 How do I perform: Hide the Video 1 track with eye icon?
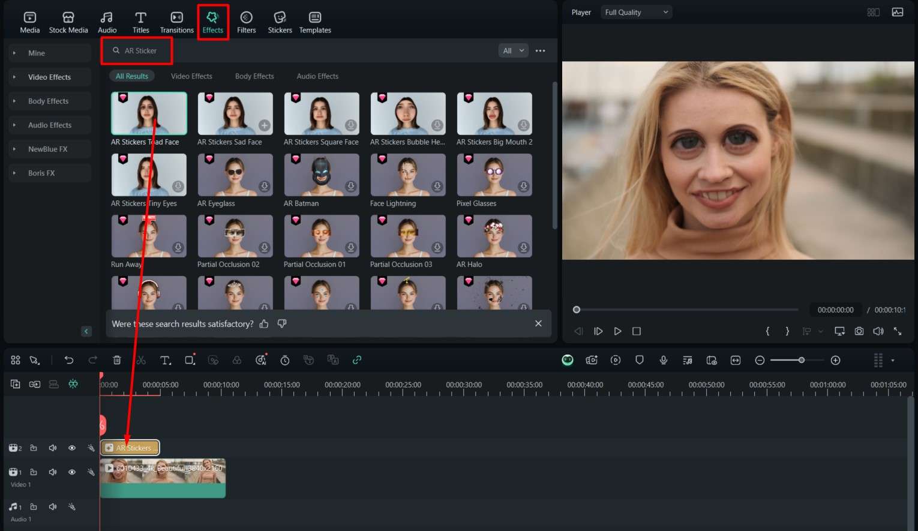pyautogui.click(x=72, y=472)
